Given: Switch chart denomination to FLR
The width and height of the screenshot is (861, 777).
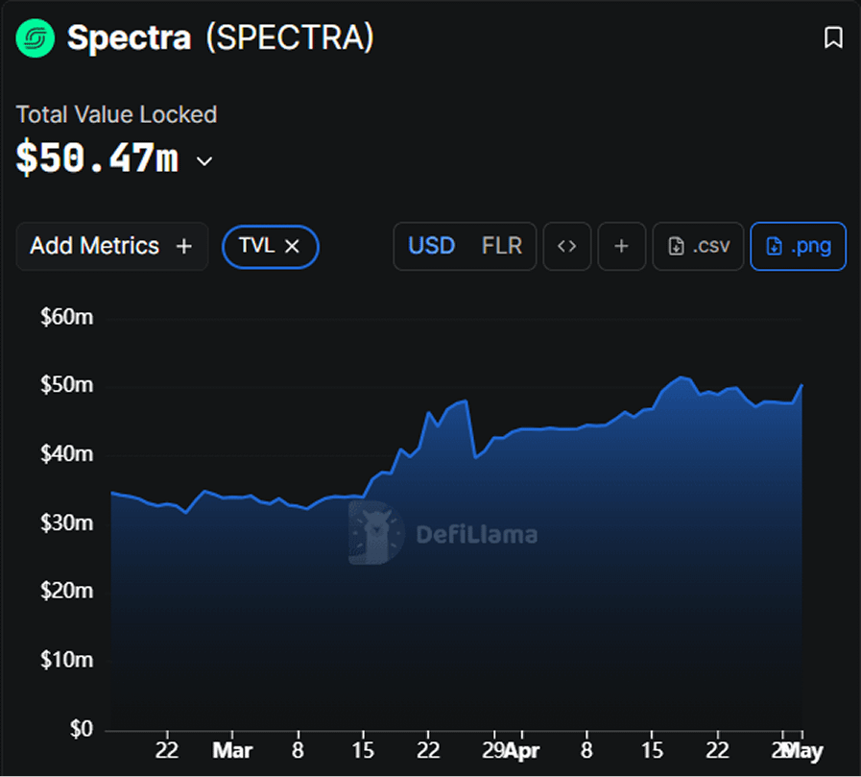Looking at the screenshot, I should pyautogui.click(x=502, y=246).
